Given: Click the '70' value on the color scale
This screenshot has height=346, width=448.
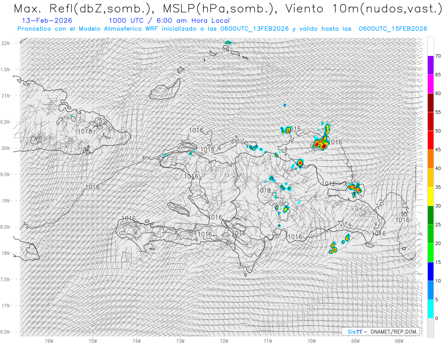Looking at the screenshot, I should pos(438,56).
